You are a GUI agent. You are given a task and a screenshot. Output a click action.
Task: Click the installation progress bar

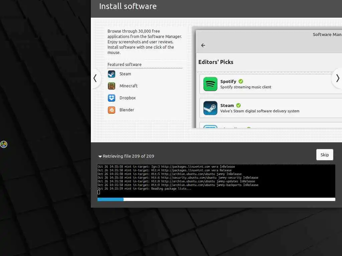[216, 199]
